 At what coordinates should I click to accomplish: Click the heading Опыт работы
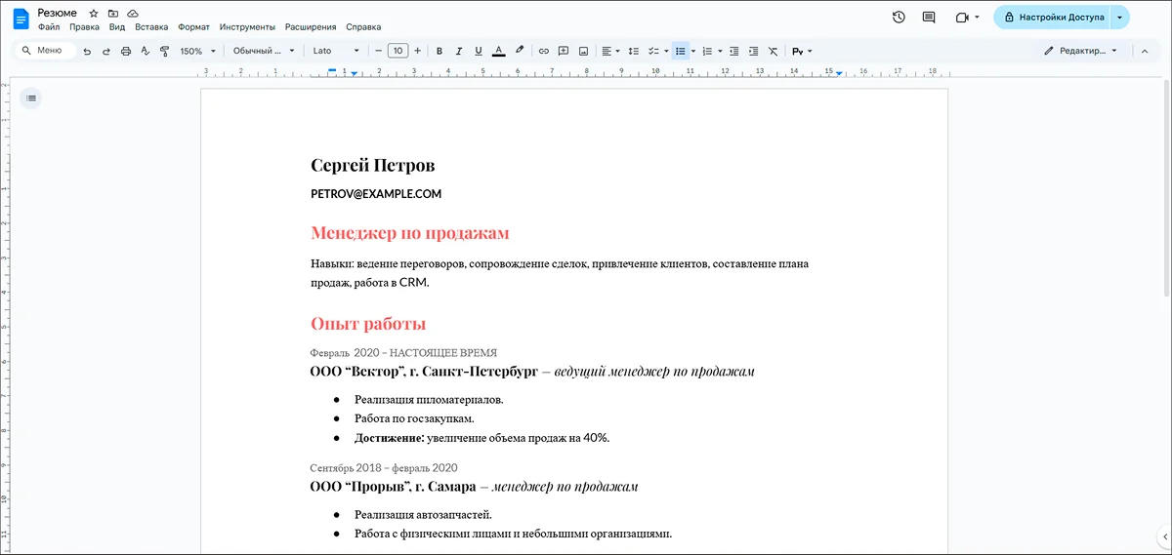(368, 324)
